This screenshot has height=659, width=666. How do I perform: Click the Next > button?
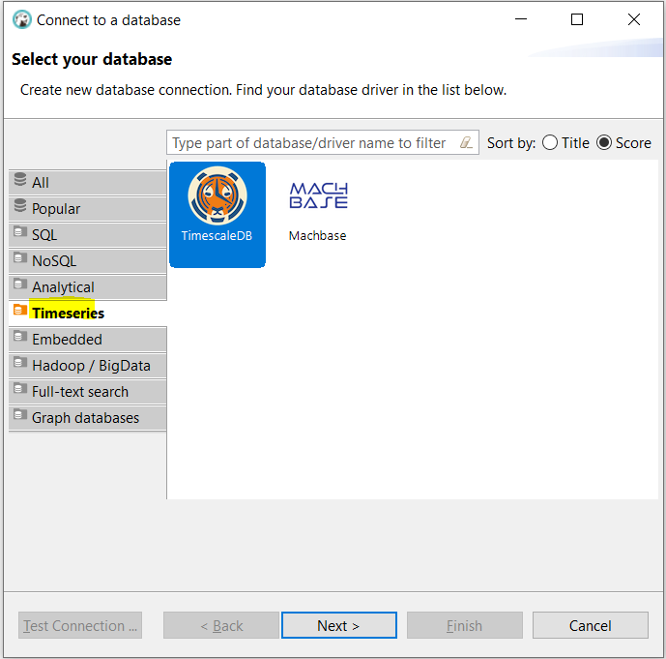point(339,625)
